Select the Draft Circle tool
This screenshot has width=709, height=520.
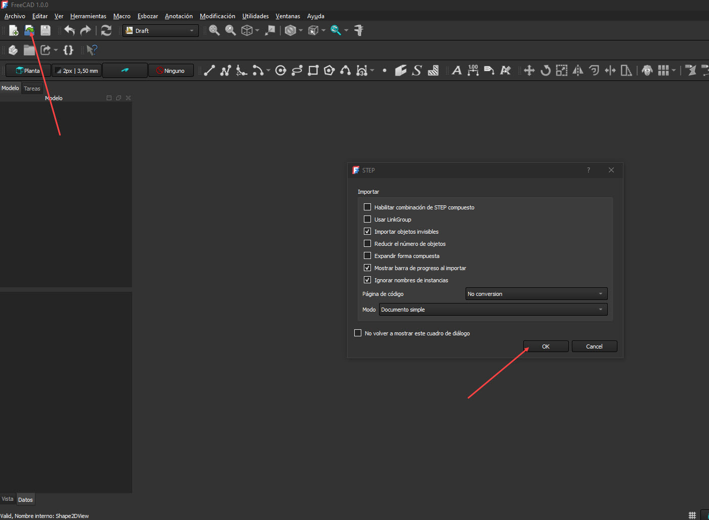pos(281,70)
